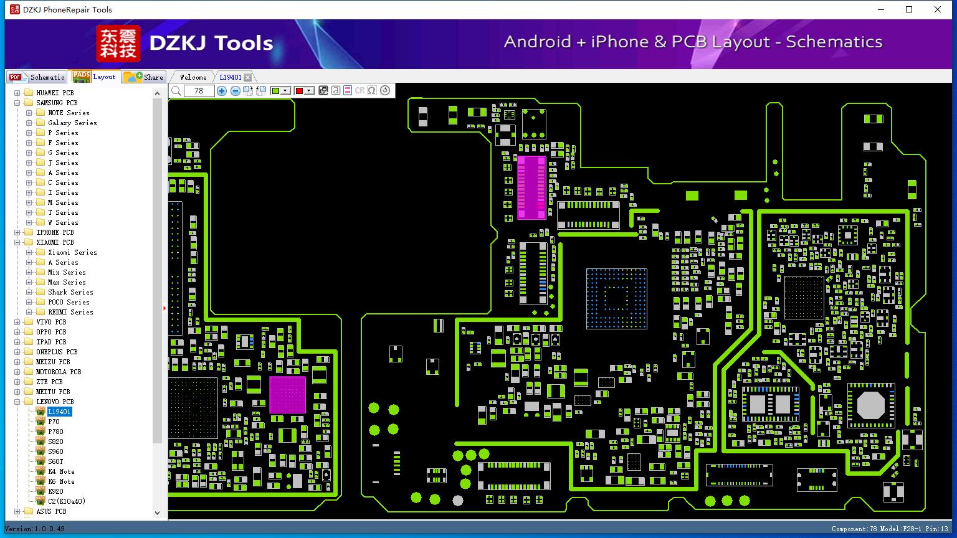
Task: Click the pink double-bar toolbar icon
Action: tap(348, 91)
